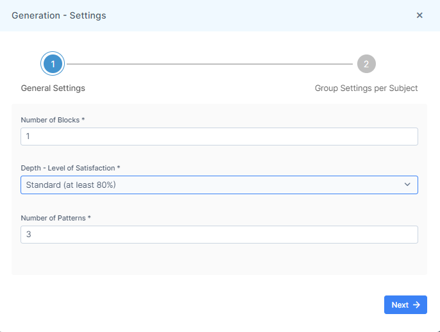440x332 pixels.
Task: Switch to Group Settings per Subject step
Action: [x=366, y=88]
